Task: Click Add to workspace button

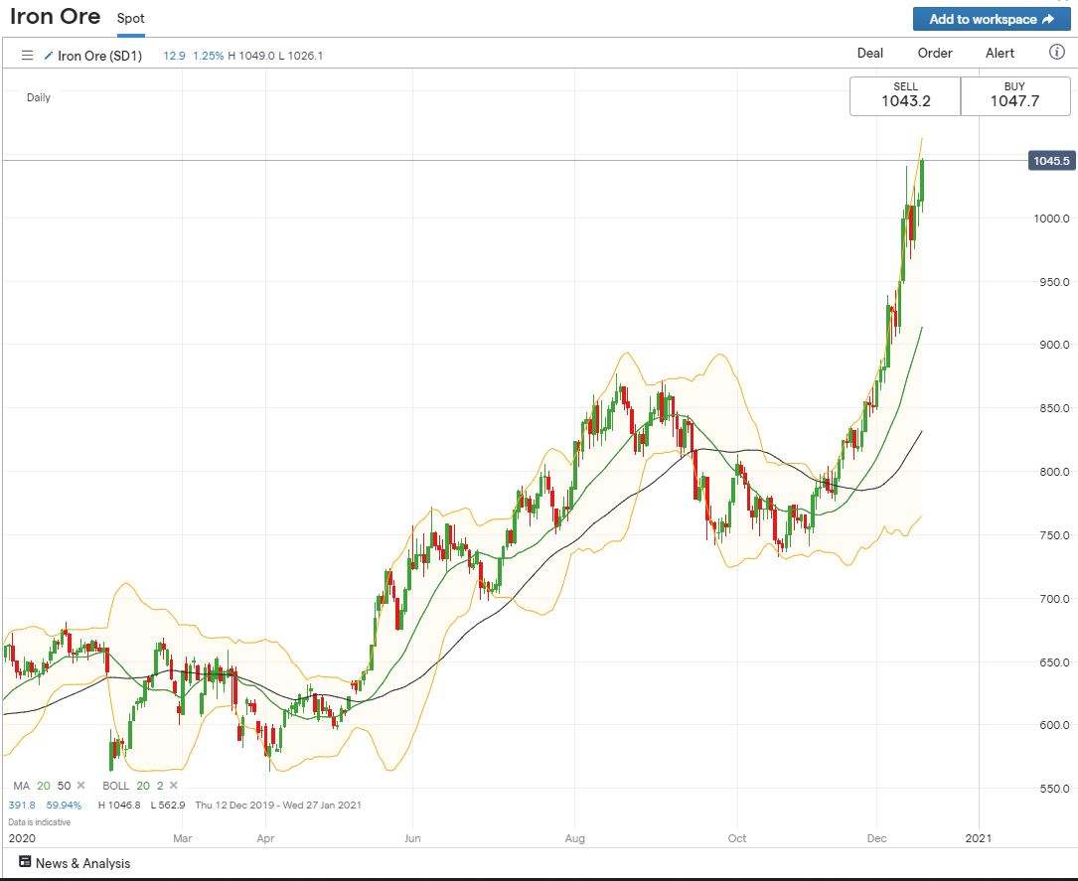Action: (992, 19)
